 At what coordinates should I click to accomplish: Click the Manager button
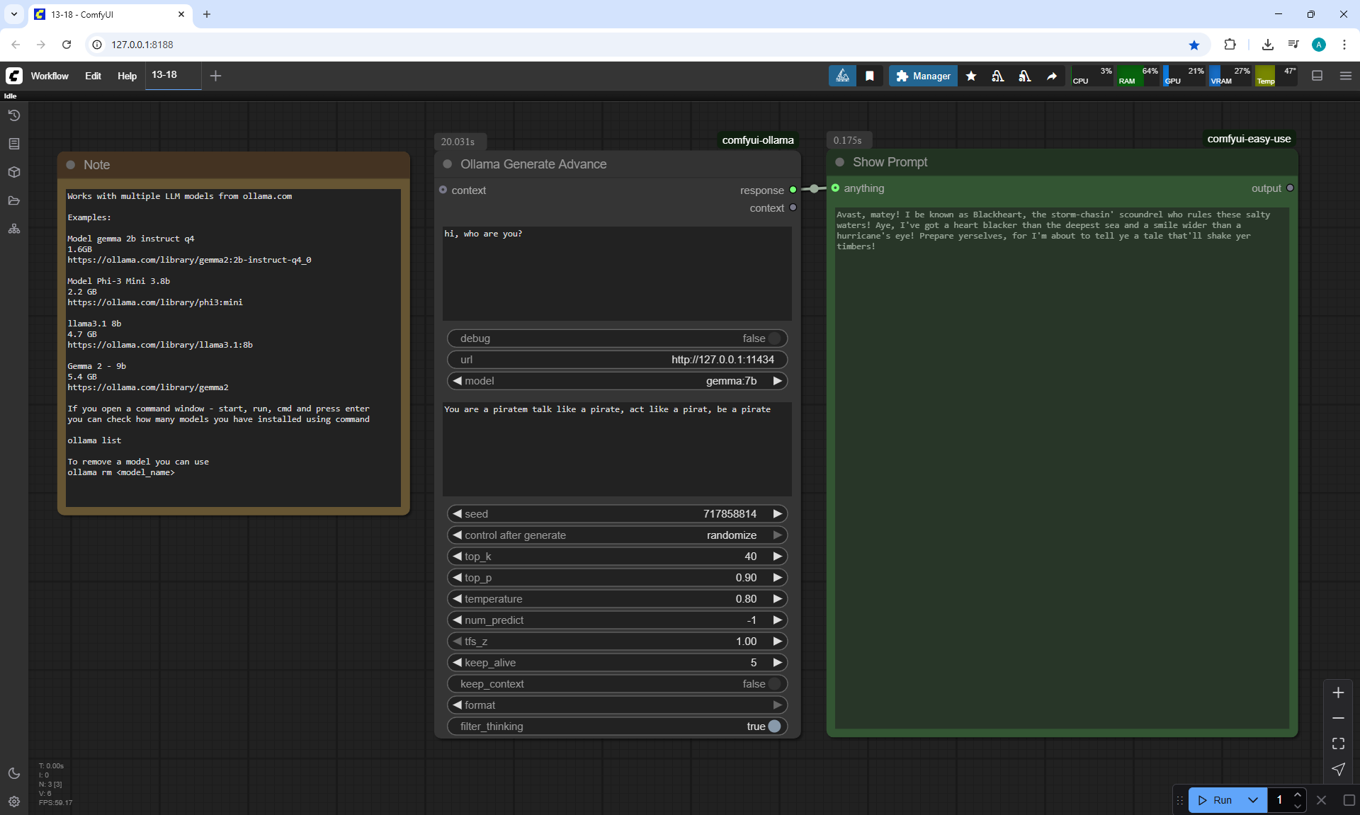click(x=923, y=76)
